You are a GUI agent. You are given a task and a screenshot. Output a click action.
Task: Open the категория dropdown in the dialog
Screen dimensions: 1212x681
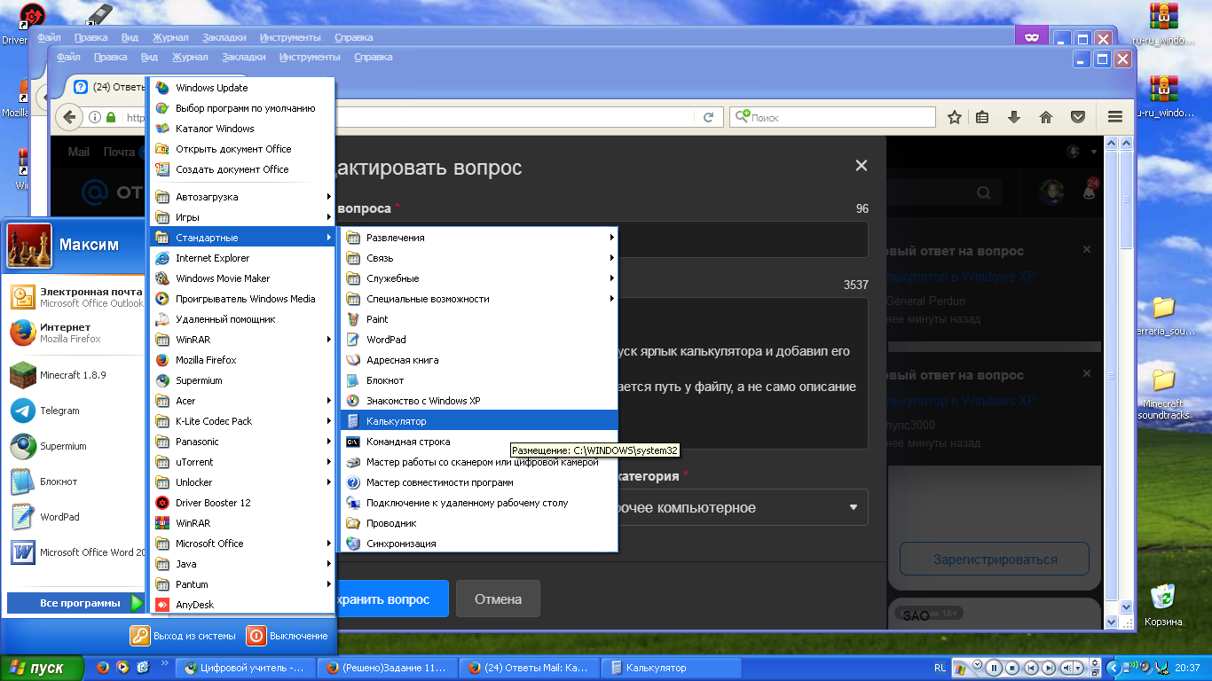(x=742, y=507)
